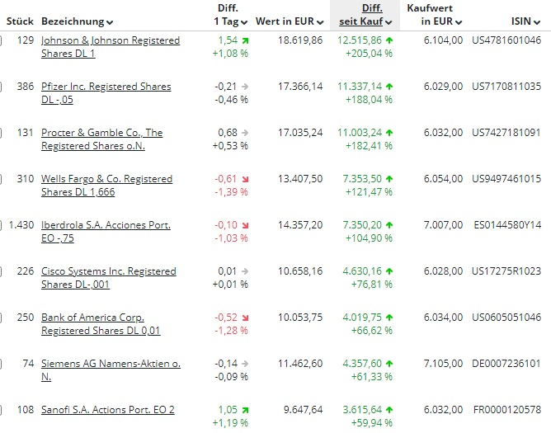Click gray sideways arrow in Pfizer row
Viewport: 551px width, 433px height.
pos(244,87)
